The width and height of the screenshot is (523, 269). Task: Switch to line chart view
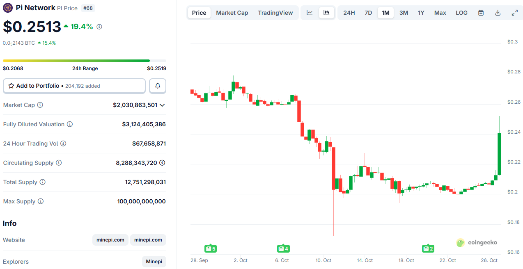point(310,13)
